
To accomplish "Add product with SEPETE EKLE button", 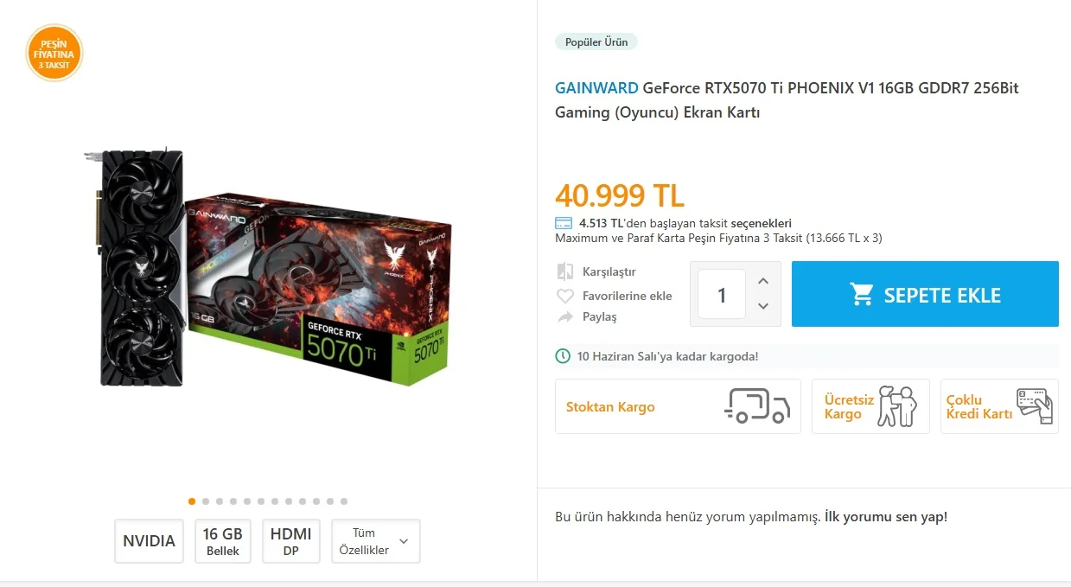I will click(925, 295).
